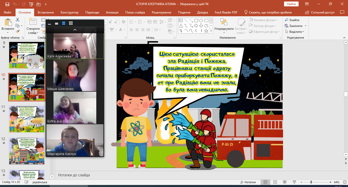Click the Знайти find button
The height and width of the screenshot is (187, 348).
click(x=292, y=20)
